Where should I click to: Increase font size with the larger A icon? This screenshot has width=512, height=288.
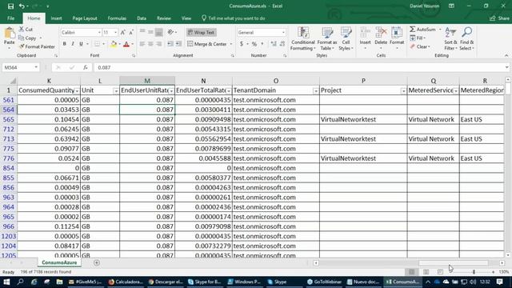tap(122, 32)
